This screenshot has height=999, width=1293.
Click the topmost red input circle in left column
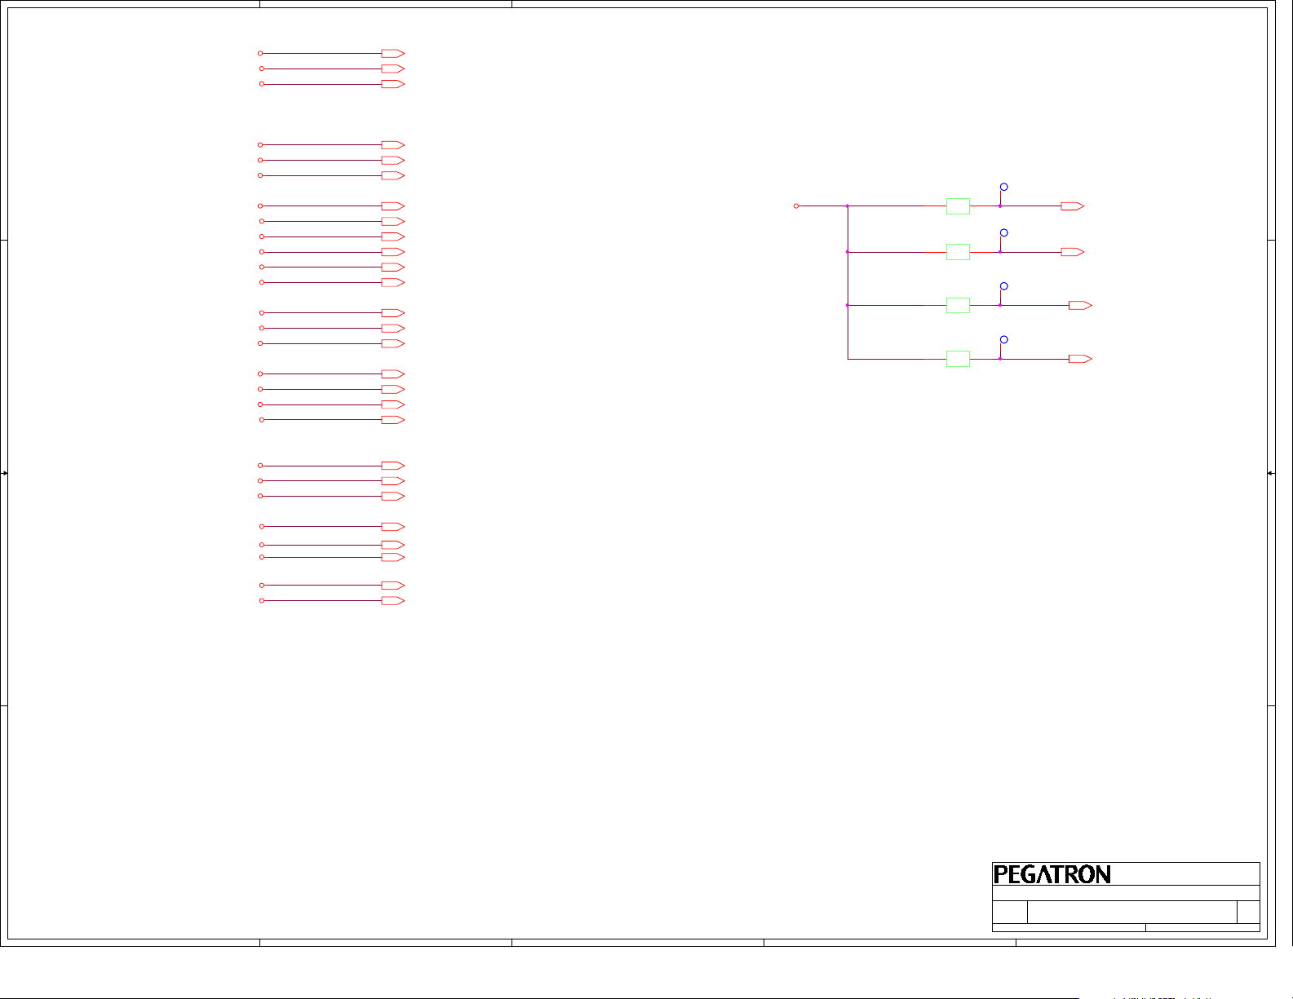click(x=260, y=53)
